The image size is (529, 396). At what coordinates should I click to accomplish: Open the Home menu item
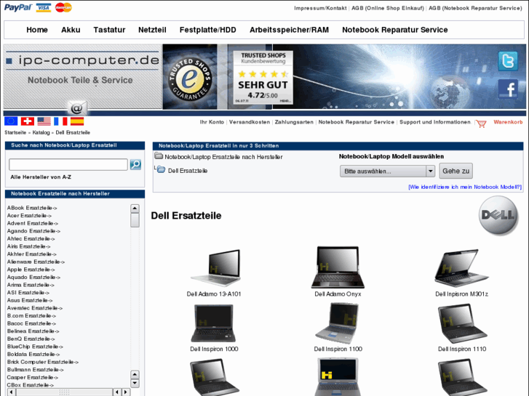click(x=37, y=30)
